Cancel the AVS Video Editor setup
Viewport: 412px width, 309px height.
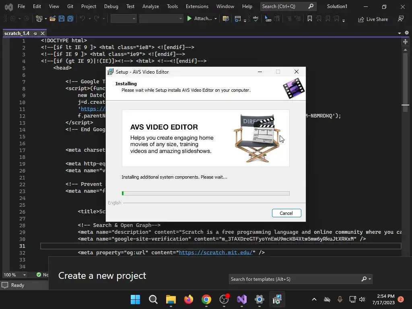(x=286, y=213)
